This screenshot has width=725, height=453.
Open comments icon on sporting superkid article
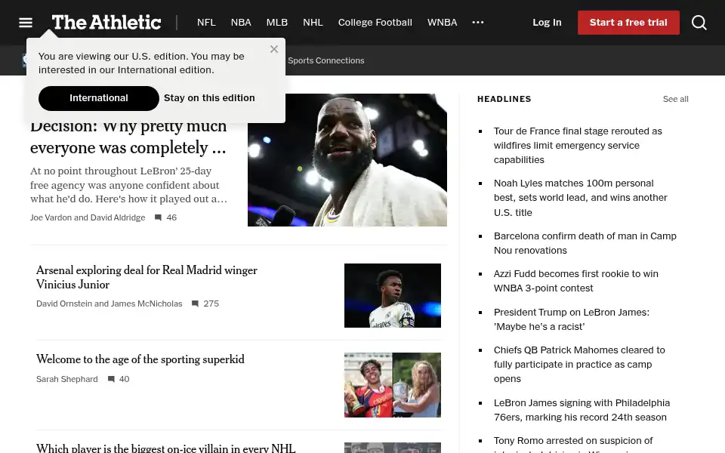(x=111, y=379)
